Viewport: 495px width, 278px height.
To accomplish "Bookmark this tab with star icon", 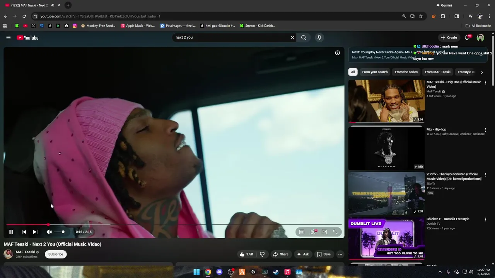I will [x=421, y=16].
